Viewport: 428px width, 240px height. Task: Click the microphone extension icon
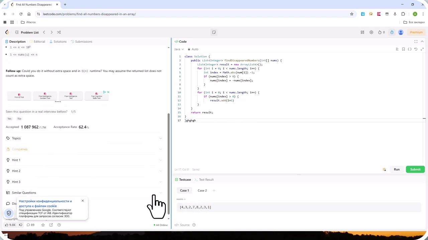coord(395,14)
